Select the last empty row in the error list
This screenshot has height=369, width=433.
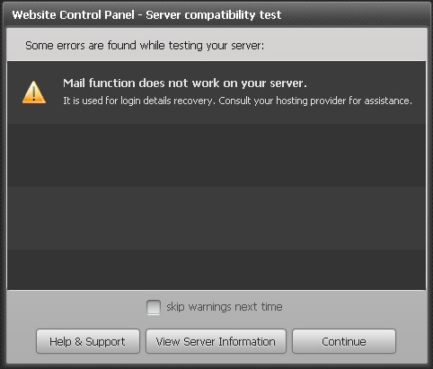pyautogui.click(x=216, y=269)
